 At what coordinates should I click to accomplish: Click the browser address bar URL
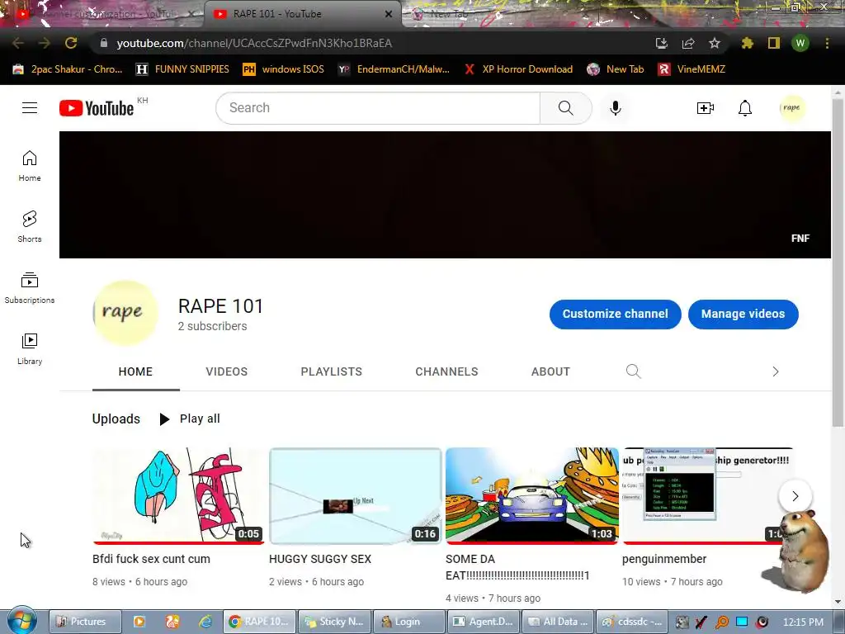coord(254,43)
